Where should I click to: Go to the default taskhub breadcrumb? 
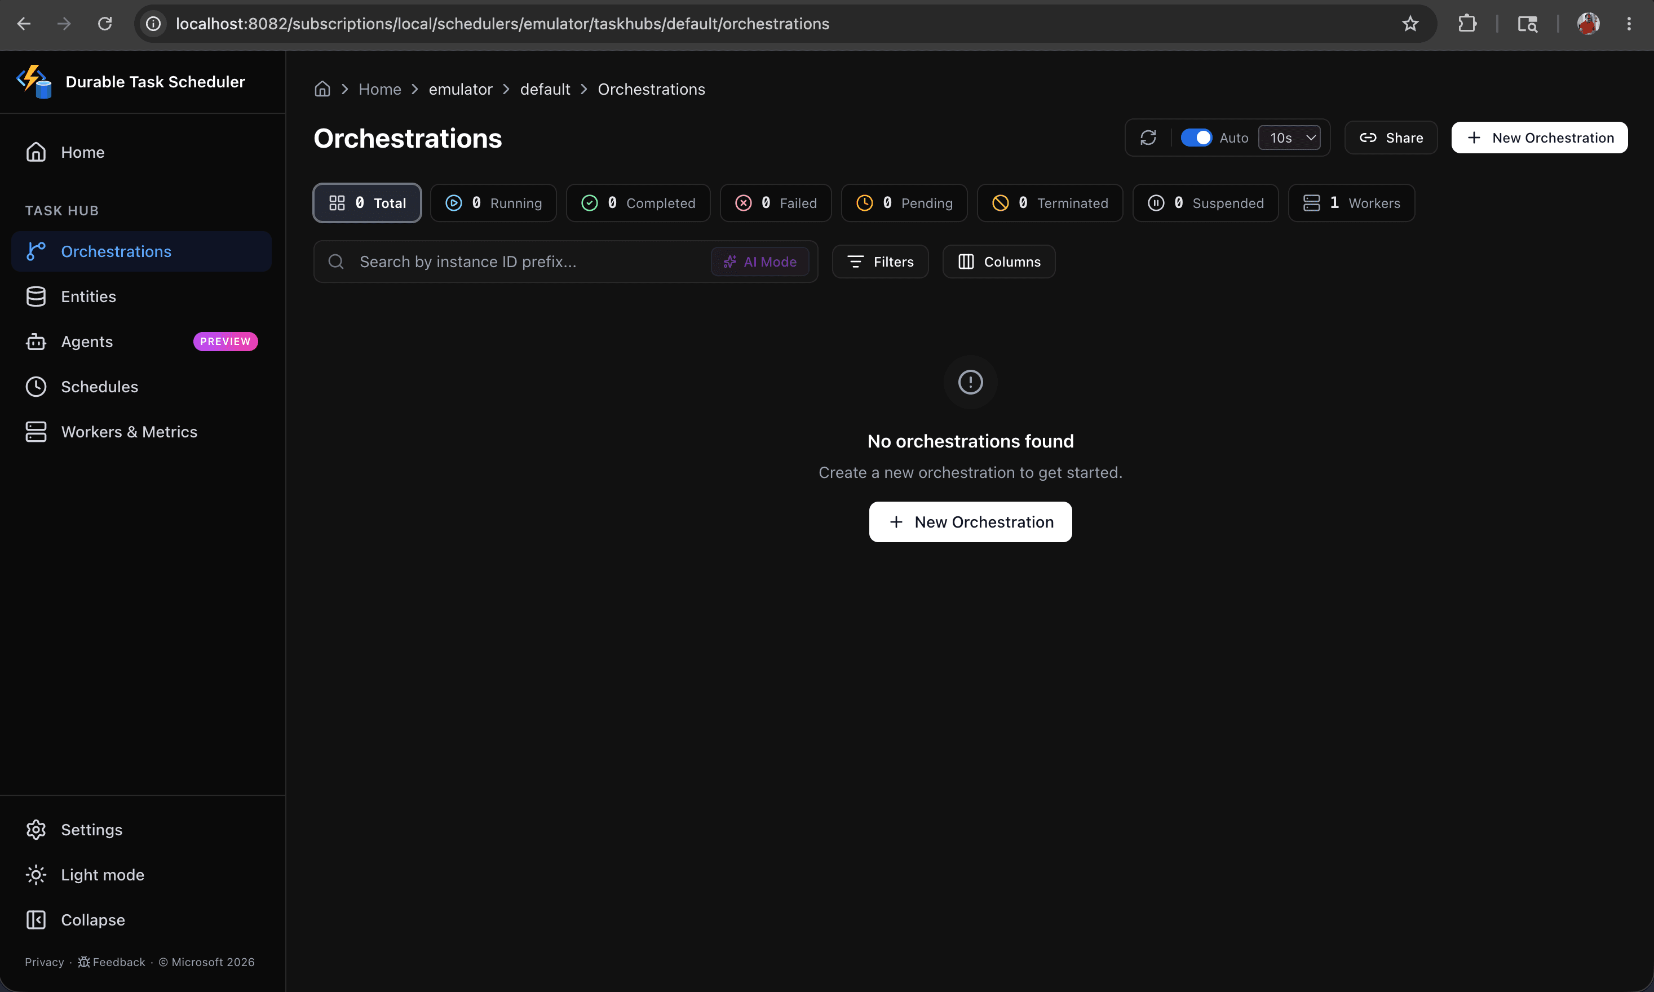[545, 89]
